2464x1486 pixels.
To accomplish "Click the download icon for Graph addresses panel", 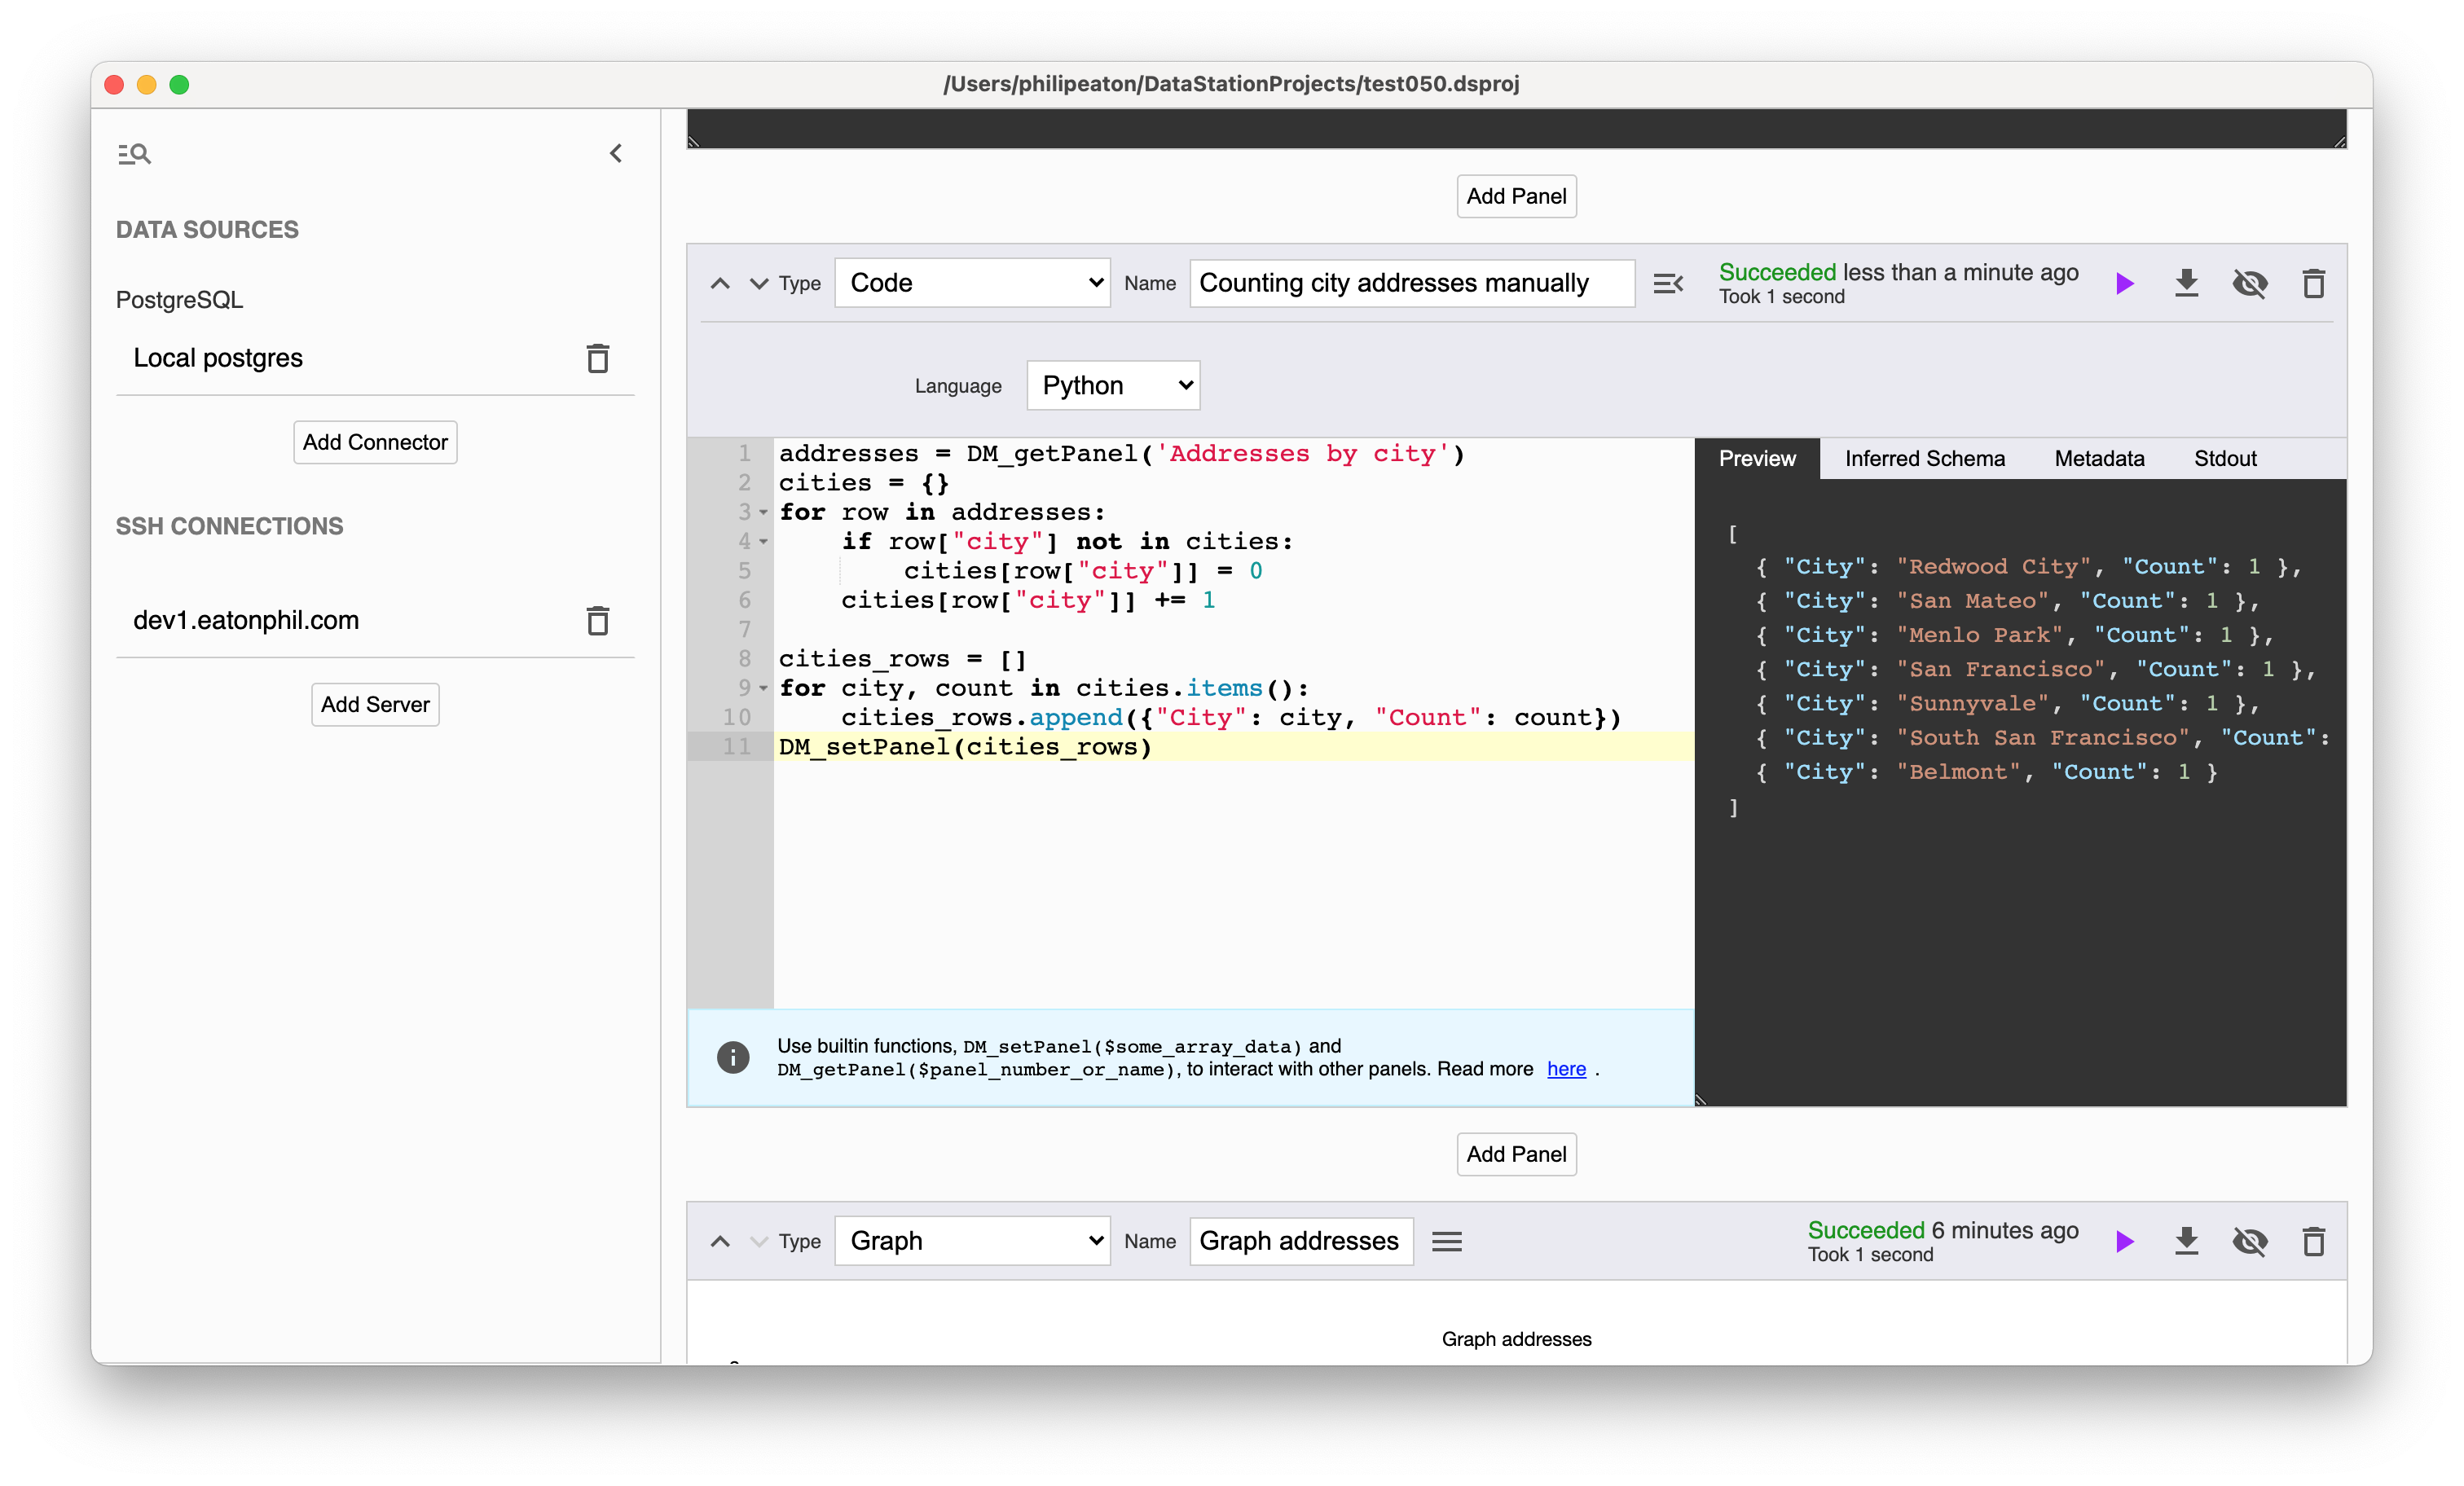I will (x=2186, y=1242).
